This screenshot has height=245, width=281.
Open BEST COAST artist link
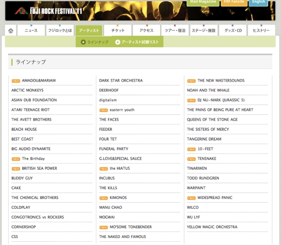22,139
